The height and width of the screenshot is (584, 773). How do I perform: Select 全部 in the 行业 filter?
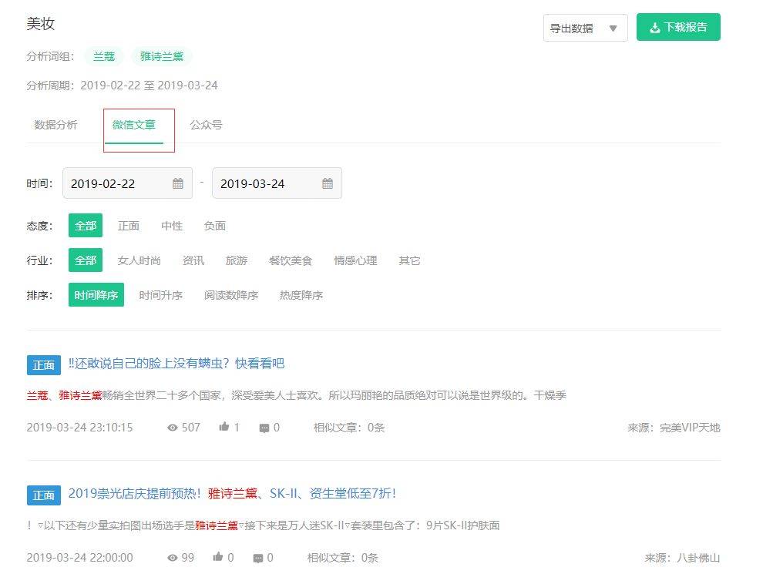pos(86,260)
